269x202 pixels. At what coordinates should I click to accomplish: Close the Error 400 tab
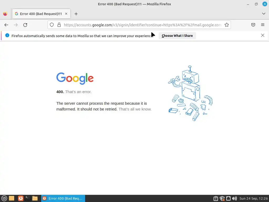[66, 14]
